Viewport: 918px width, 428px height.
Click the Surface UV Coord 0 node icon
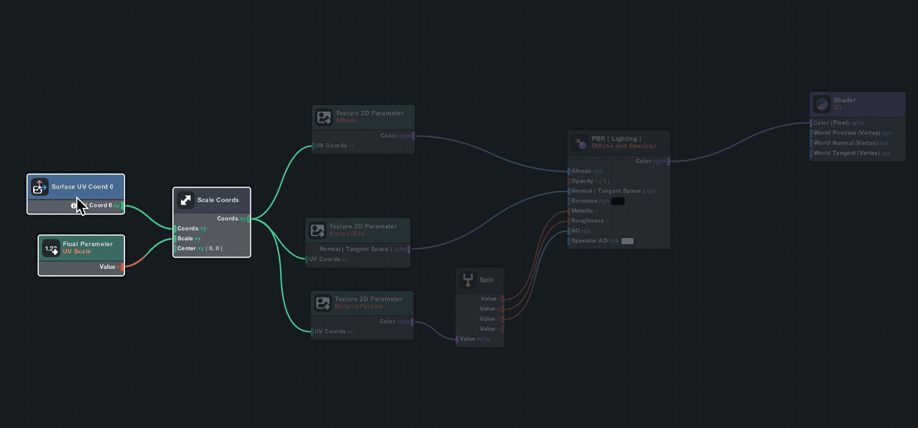[x=39, y=187]
